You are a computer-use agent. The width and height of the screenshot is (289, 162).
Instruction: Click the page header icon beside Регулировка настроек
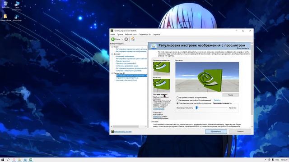tap(154, 46)
